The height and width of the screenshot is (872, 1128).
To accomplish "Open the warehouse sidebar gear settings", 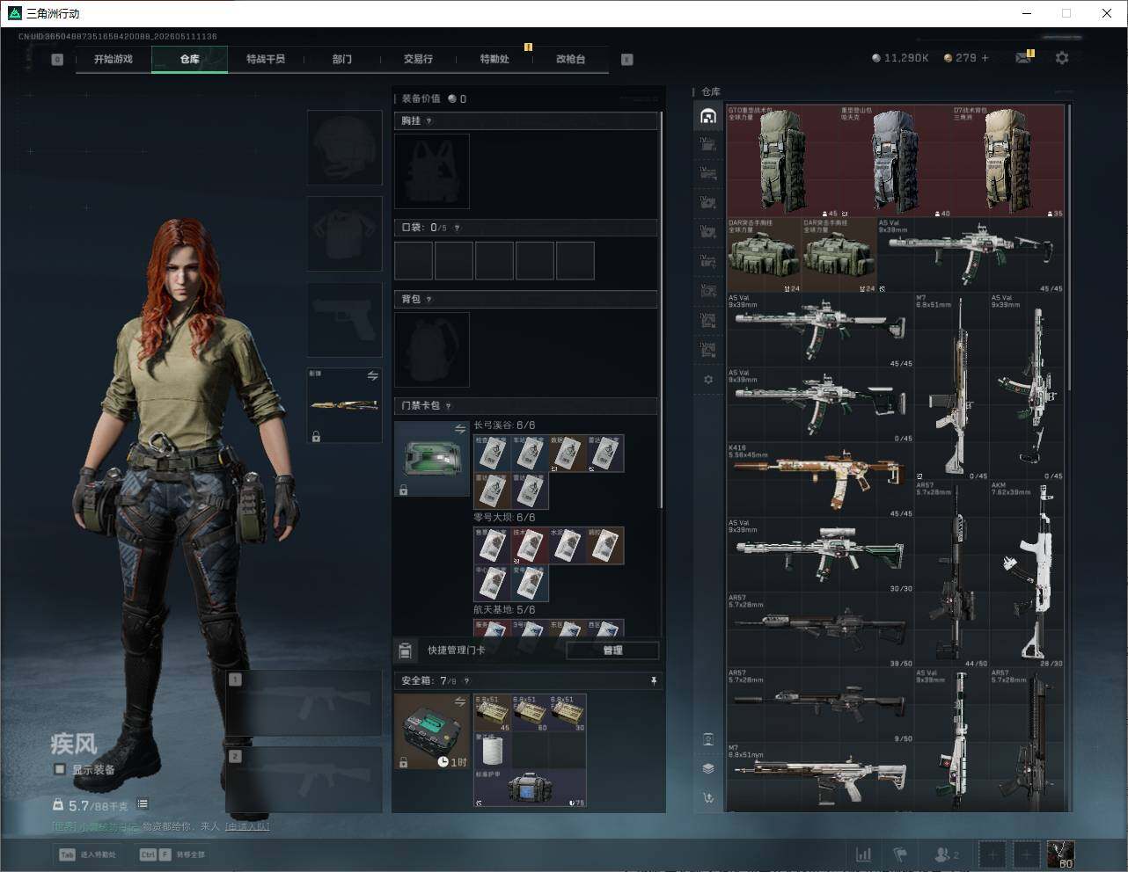I will click(x=708, y=380).
